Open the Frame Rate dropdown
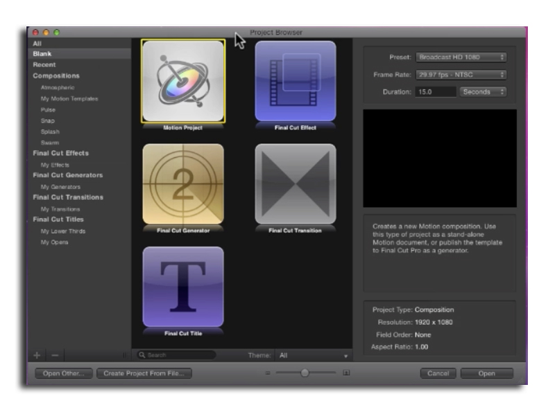555x412 pixels. [461, 75]
